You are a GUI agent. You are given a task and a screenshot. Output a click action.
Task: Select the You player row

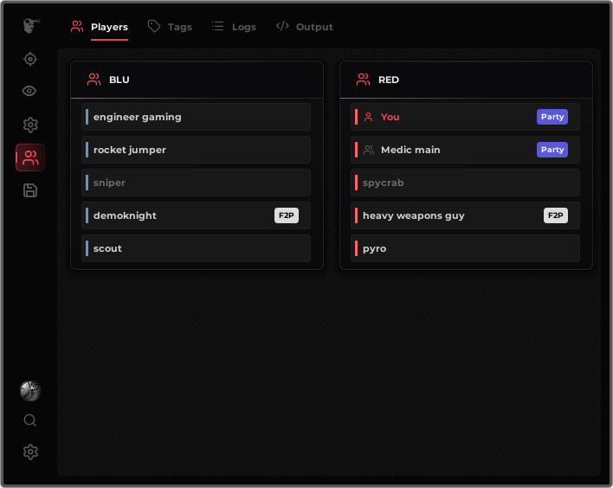pyautogui.click(x=465, y=117)
